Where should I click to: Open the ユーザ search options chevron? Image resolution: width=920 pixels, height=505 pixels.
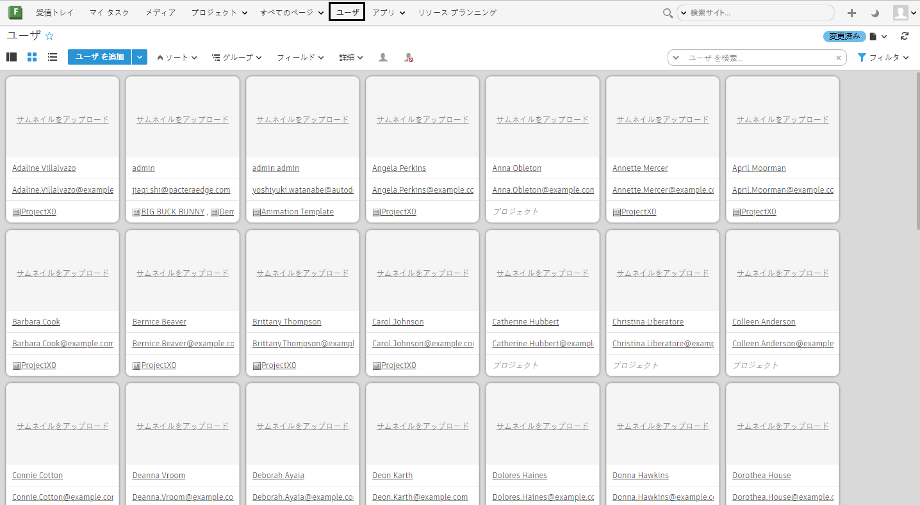pyautogui.click(x=676, y=58)
